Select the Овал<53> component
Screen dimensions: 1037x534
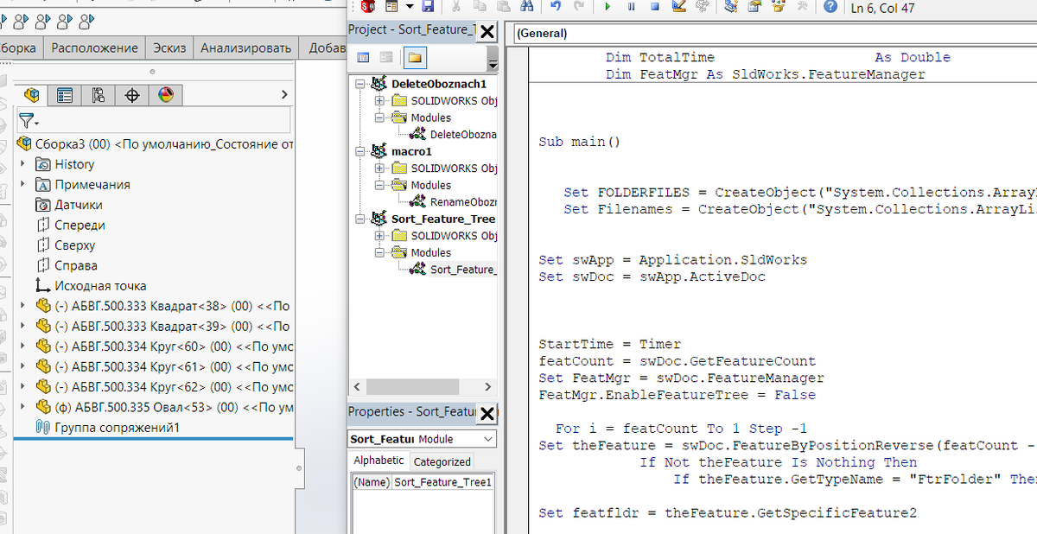tap(164, 407)
